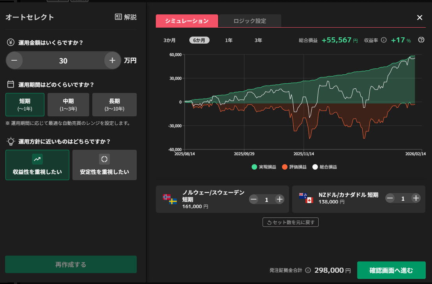Viewport: 432px width, 284px height.
Task: Click 確認画面へ進む button
Action: 391,270
